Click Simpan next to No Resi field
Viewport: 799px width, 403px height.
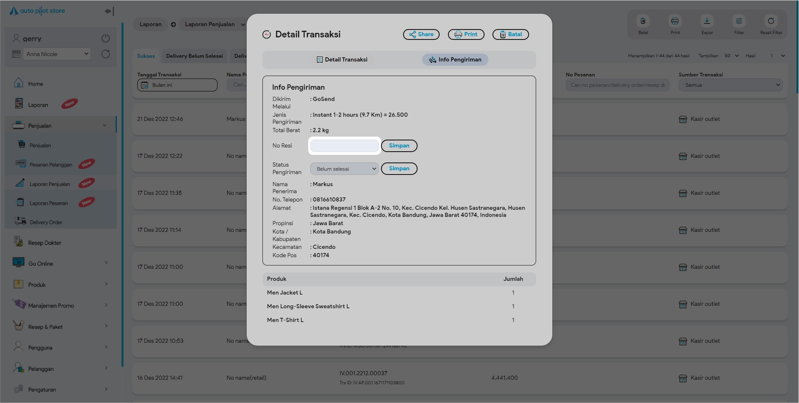pos(399,146)
